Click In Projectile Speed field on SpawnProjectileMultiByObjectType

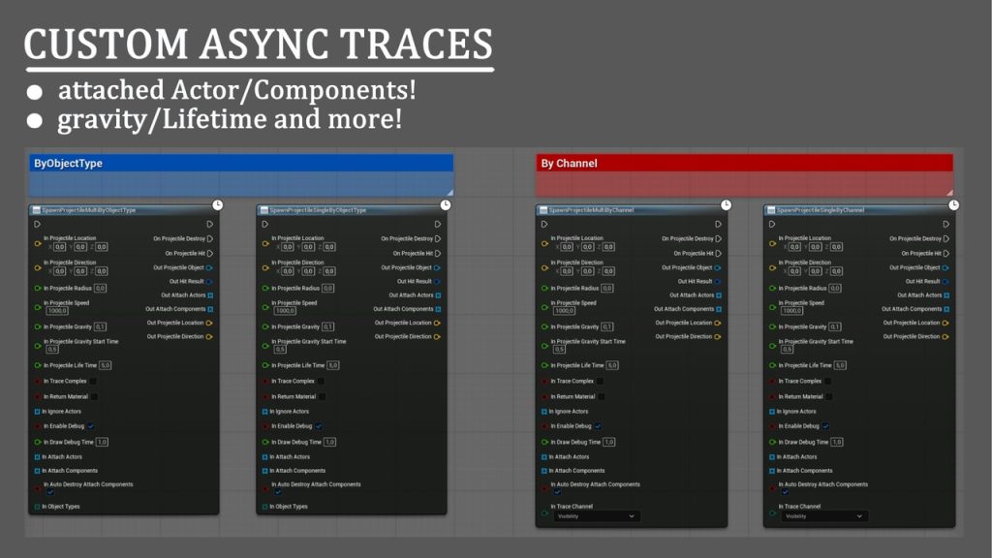pyautogui.click(x=58, y=311)
